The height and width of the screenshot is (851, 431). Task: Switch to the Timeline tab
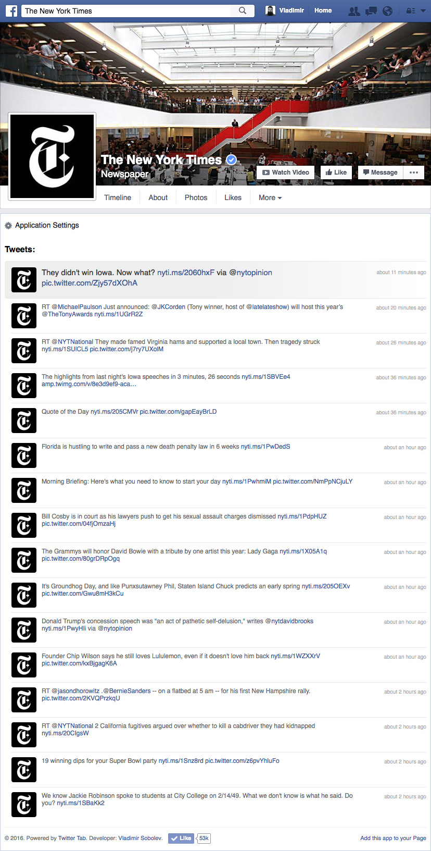118,198
